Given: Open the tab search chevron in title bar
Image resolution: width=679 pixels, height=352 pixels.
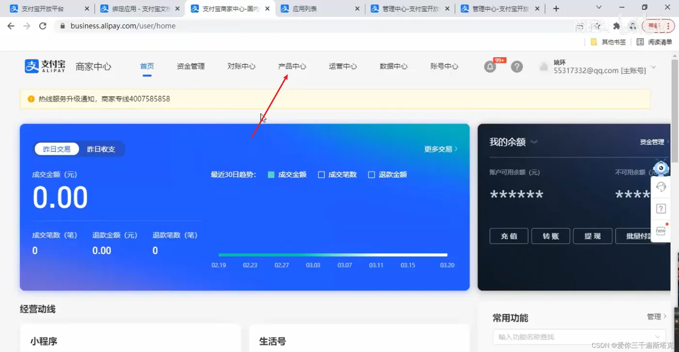Looking at the screenshot, I should 598,7.
